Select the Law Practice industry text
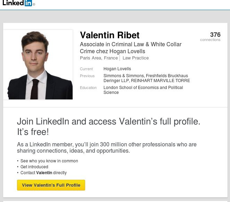 (136, 58)
